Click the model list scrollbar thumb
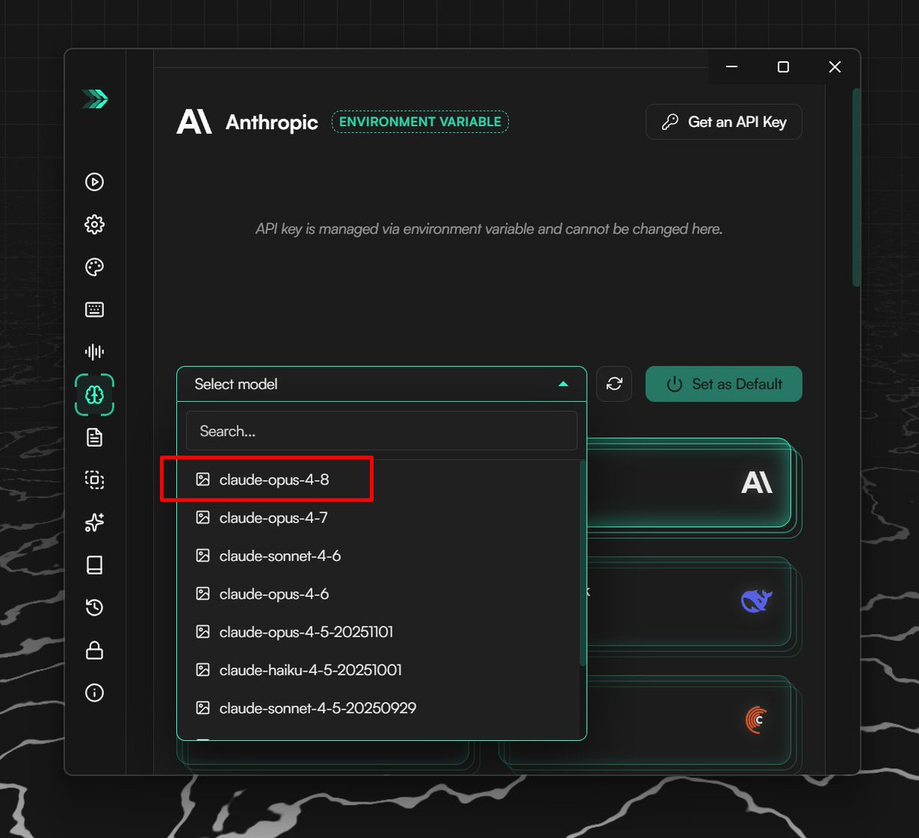The width and height of the screenshot is (919, 838). [582, 562]
